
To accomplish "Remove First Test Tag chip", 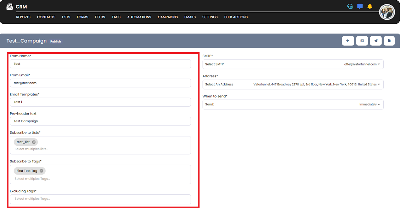I will pyautogui.click(x=41, y=171).
